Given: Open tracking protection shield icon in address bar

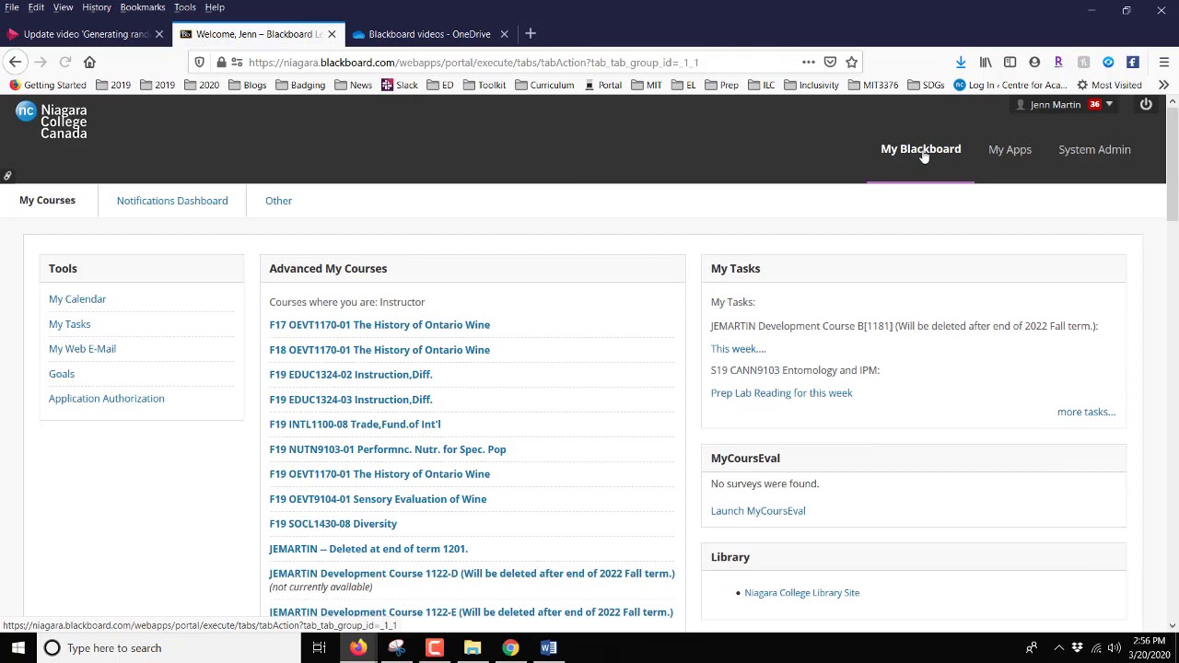Looking at the screenshot, I should tap(200, 62).
